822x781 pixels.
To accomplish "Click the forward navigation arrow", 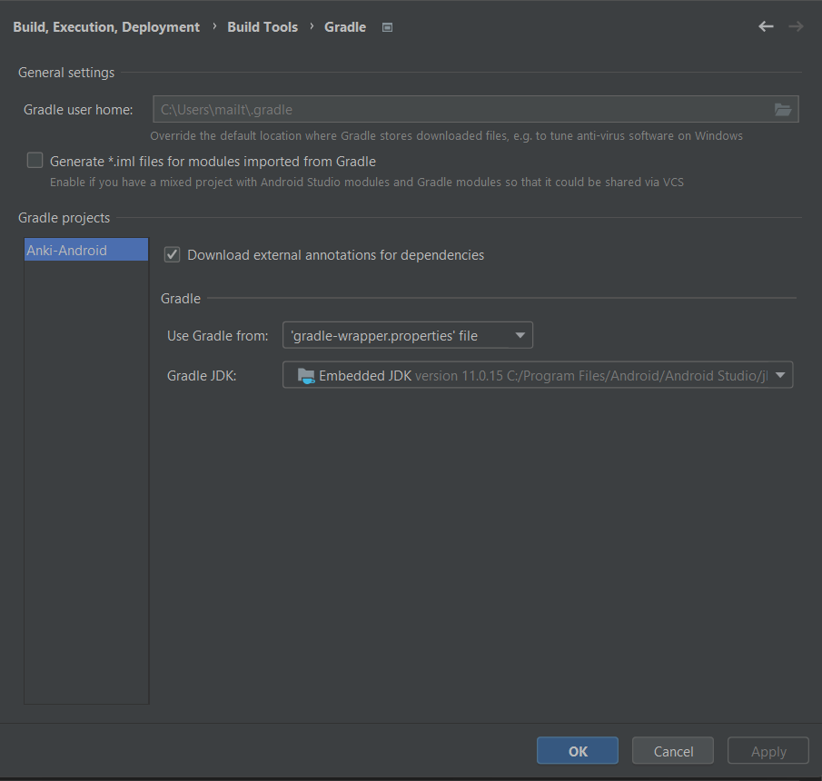I will coord(796,26).
